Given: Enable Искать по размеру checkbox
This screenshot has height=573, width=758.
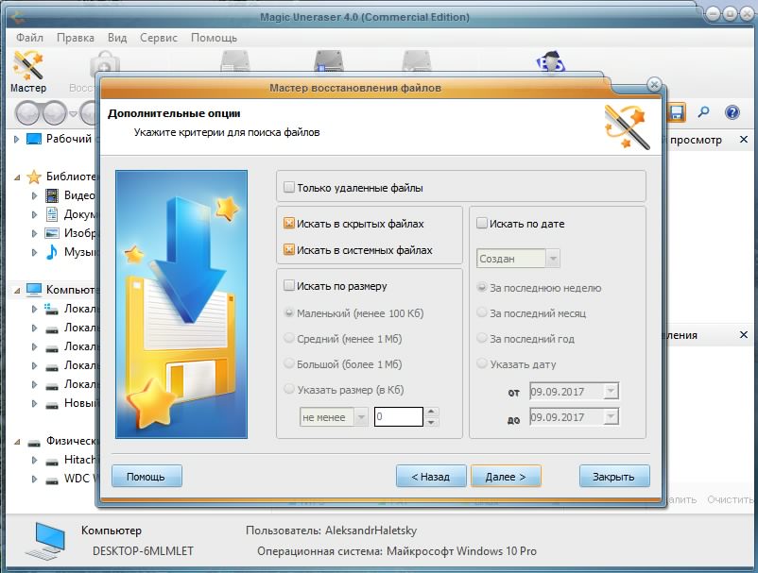Looking at the screenshot, I should tap(289, 286).
